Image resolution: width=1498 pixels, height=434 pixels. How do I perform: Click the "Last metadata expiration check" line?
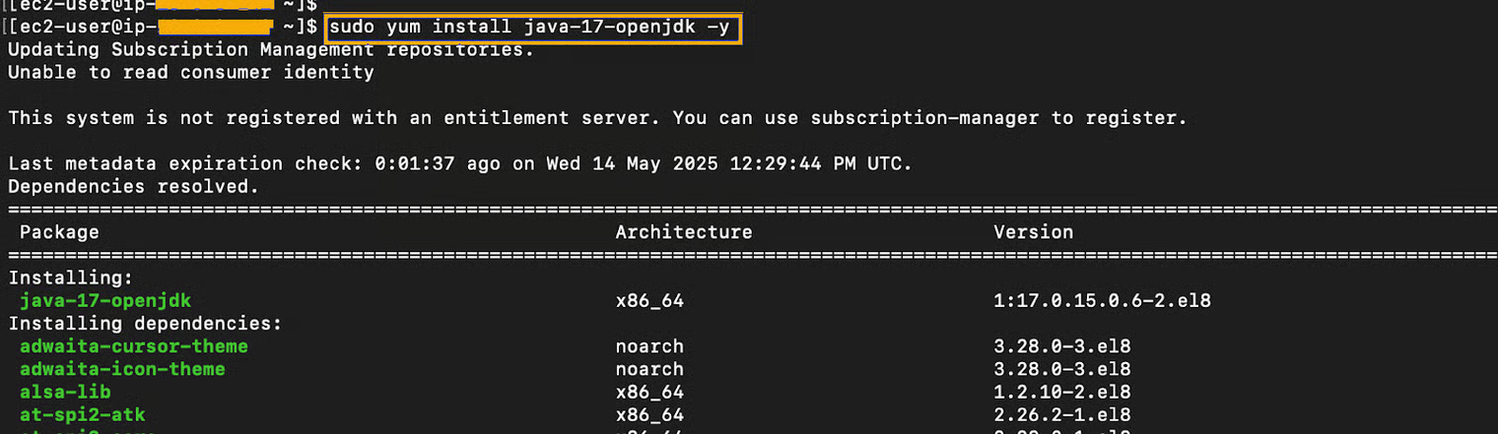coord(459,163)
